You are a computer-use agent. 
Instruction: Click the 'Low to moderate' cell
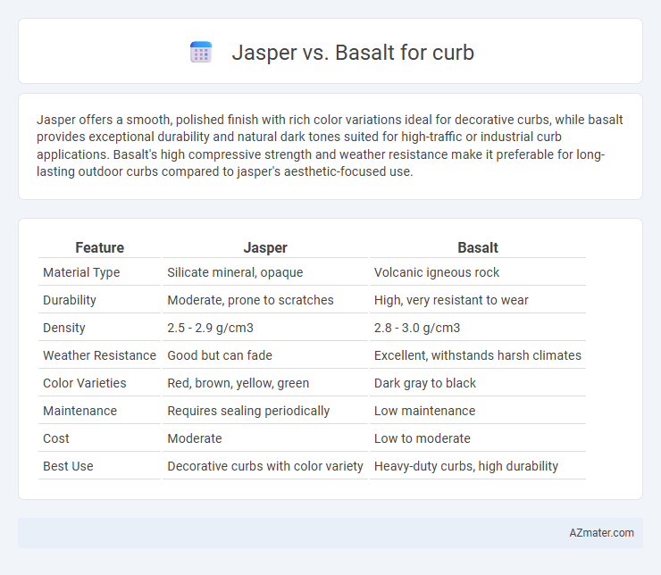tap(422, 438)
